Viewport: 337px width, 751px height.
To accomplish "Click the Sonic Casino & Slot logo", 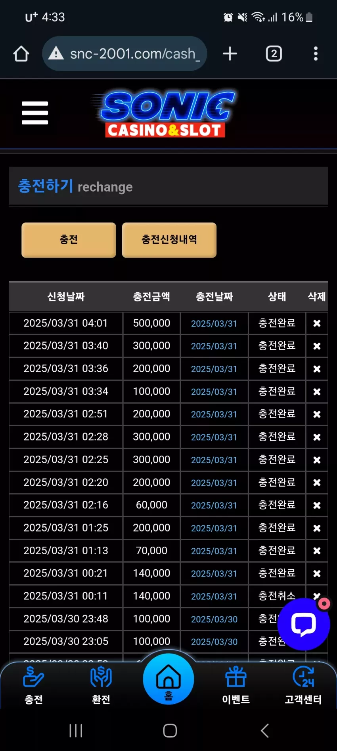I will (x=165, y=113).
